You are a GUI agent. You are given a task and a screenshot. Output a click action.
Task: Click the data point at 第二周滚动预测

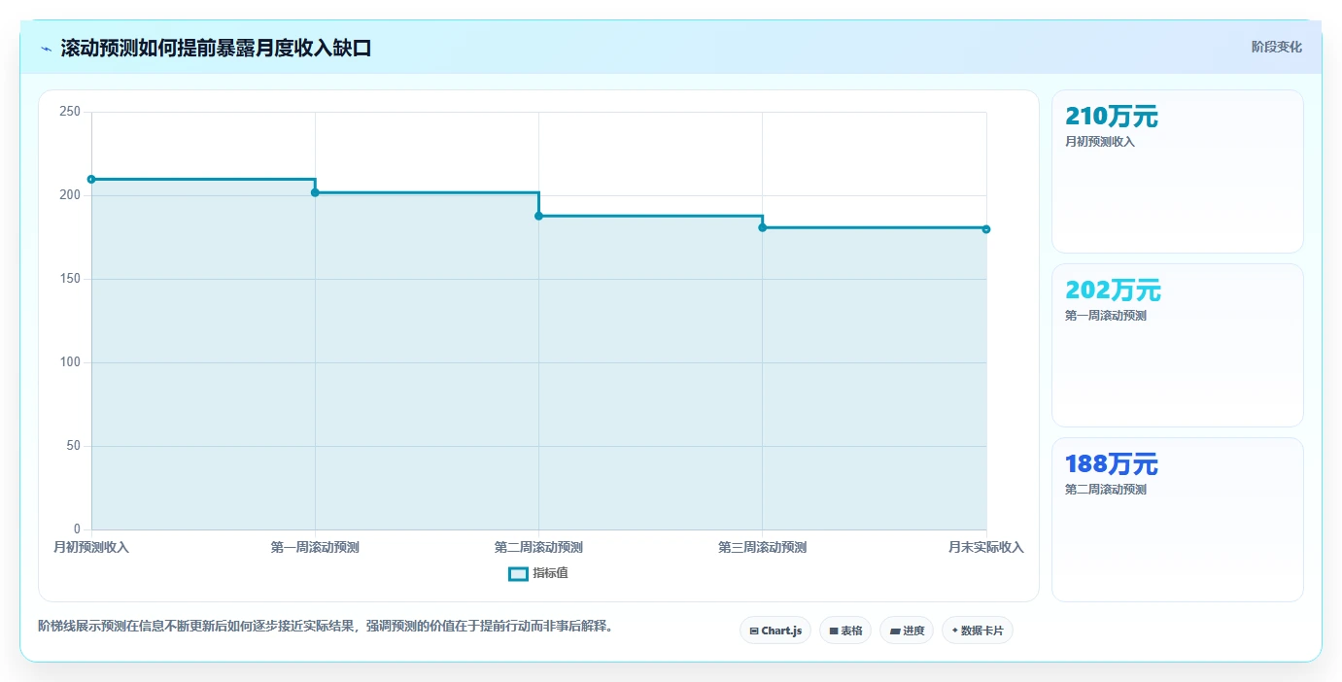pos(538,216)
